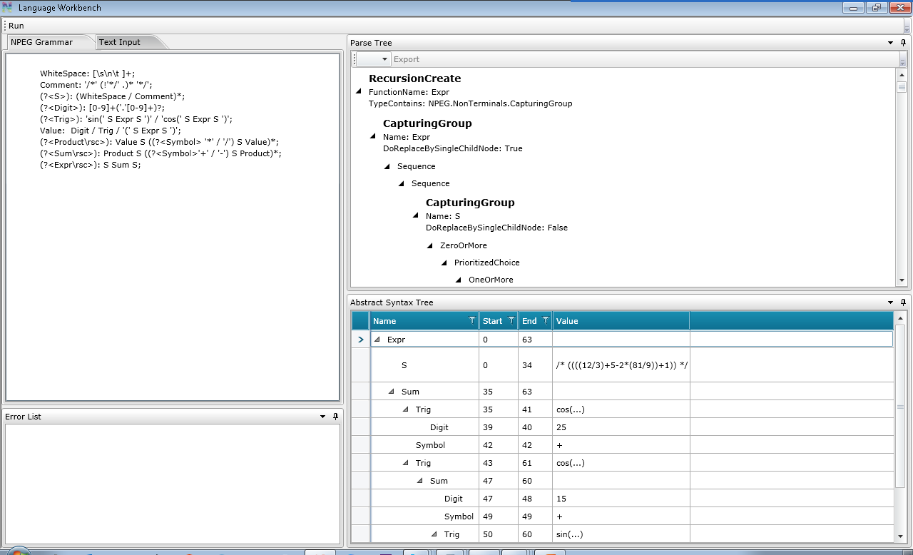The height and width of the screenshot is (555, 913).
Task: Open the Error List panel dropdown menu
Action: click(322, 417)
